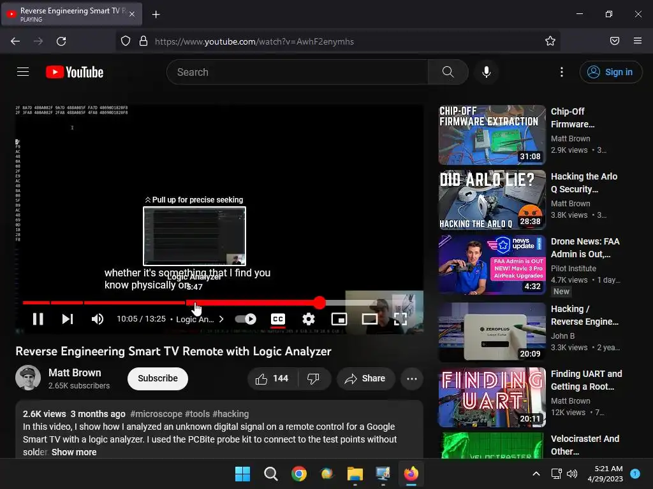
Task: Click the Search input field
Action: click(297, 72)
